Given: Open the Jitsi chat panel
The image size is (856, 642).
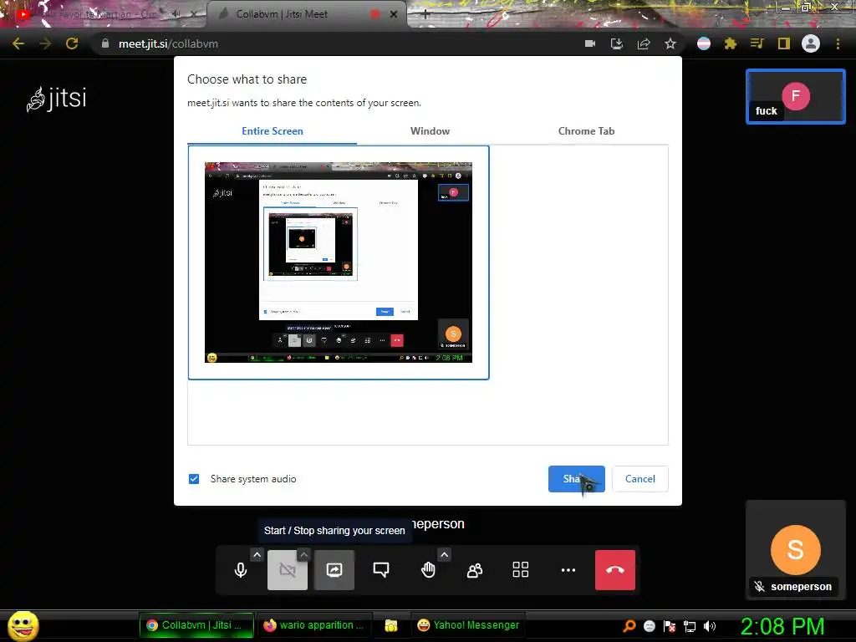Looking at the screenshot, I should pos(381,570).
